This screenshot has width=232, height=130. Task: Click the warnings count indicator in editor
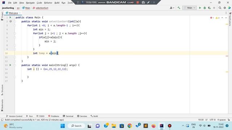coord(217,18)
